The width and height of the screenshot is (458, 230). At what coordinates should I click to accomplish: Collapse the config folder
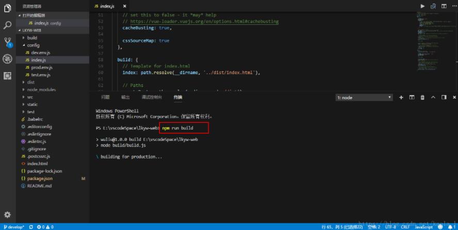[x=53, y=45]
